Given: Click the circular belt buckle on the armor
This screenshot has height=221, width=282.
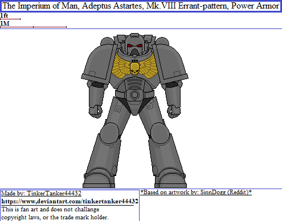Looking at the screenshot, I should [134, 95].
